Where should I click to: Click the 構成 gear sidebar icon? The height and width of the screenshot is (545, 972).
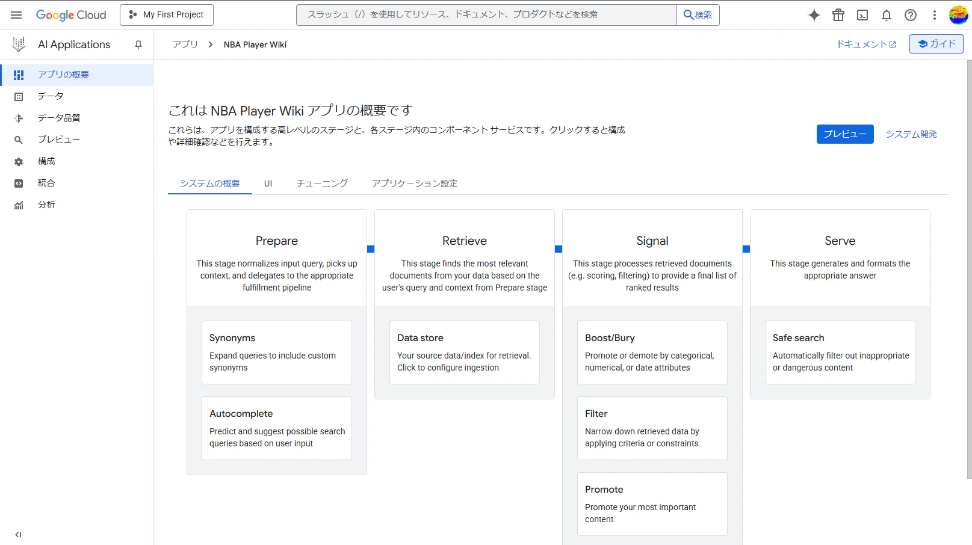point(19,162)
